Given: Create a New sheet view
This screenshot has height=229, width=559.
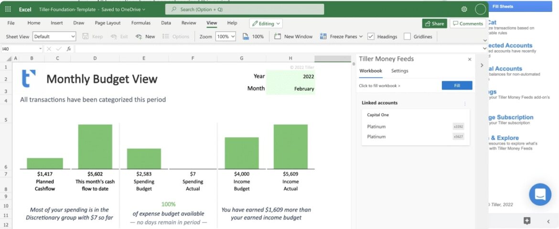Looking at the screenshot, I should [x=145, y=36].
